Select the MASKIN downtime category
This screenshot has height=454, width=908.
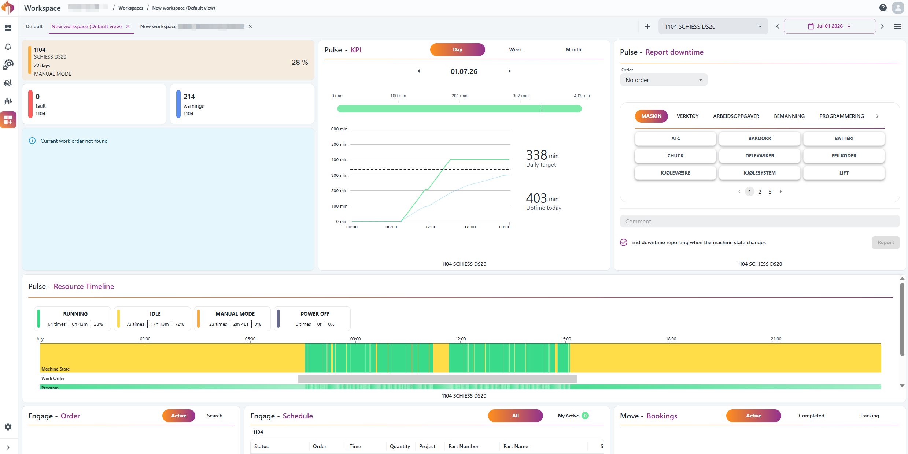pyautogui.click(x=651, y=116)
